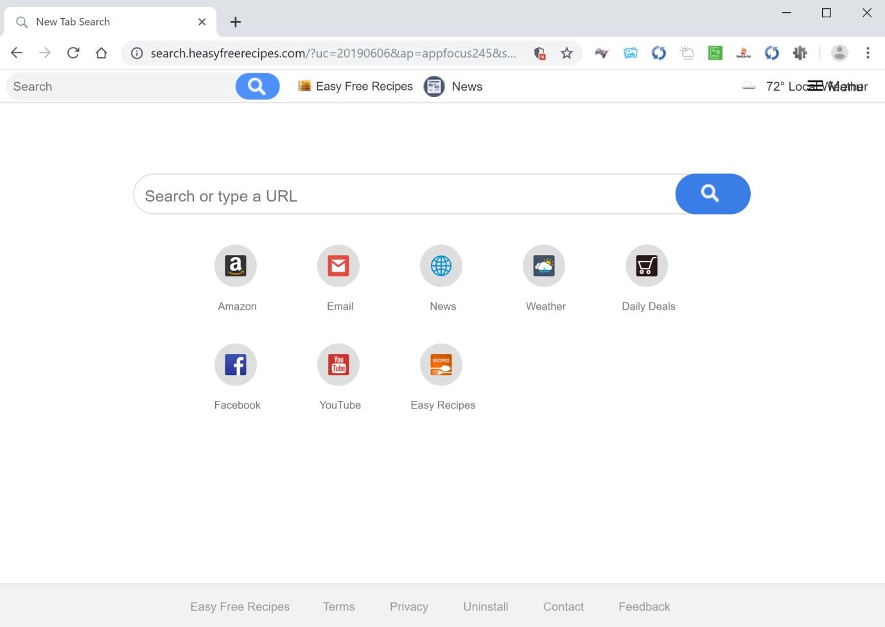Open the Contact footer link

tap(563, 606)
